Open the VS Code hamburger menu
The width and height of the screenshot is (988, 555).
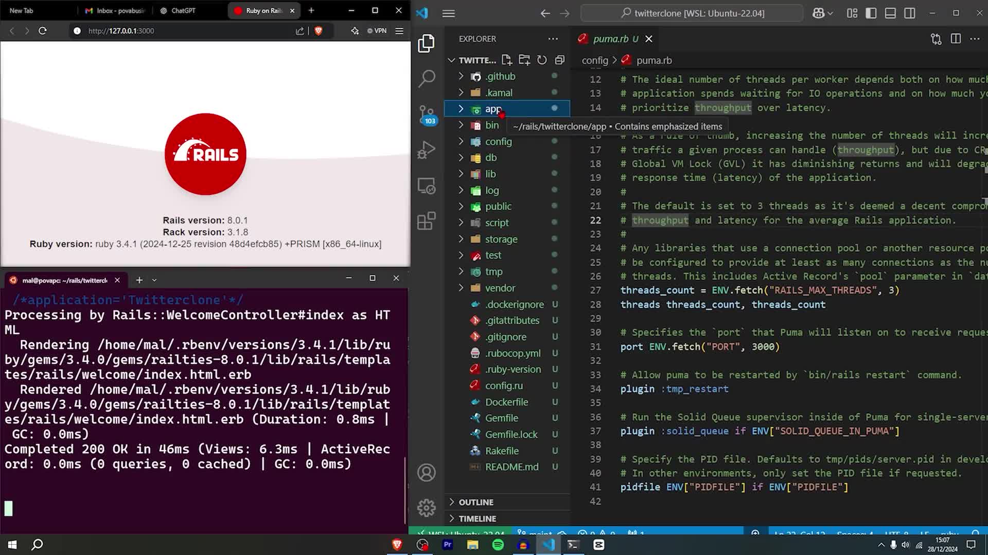click(448, 13)
